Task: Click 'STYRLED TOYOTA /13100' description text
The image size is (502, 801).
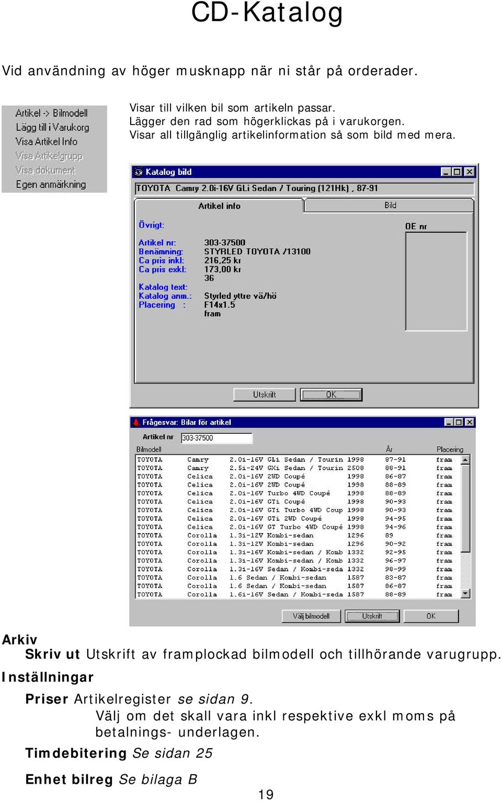Action: (x=257, y=252)
